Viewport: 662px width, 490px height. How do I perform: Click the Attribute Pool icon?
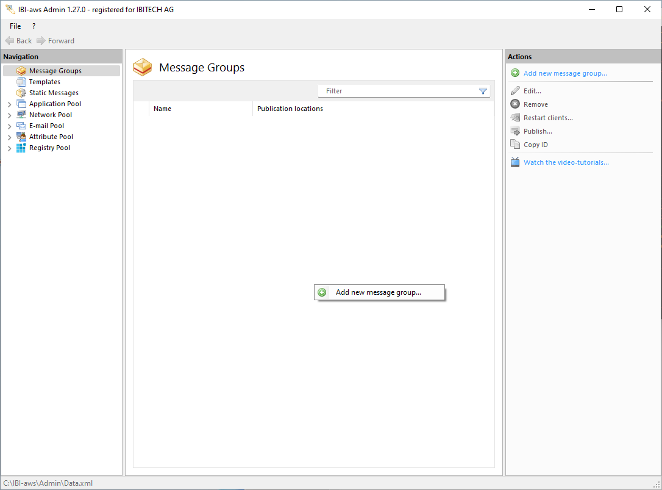point(21,137)
